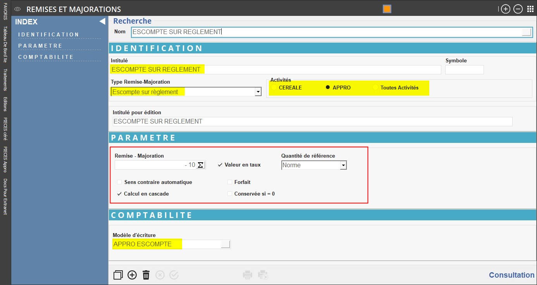This screenshot has width=537, height=285.
Task: Click the zoom in plus circle icon
Action: [x=505, y=9]
